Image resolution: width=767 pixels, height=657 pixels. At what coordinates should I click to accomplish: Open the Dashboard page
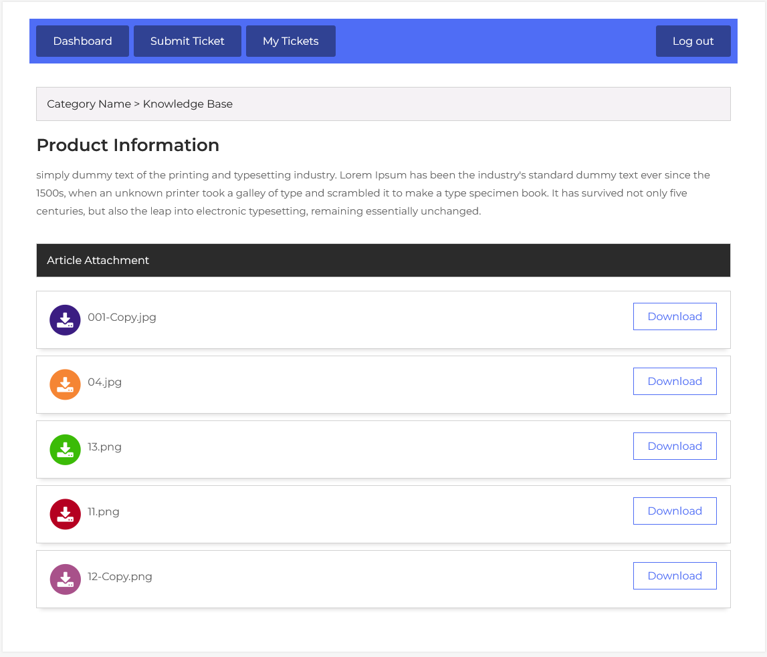click(82, 41)
